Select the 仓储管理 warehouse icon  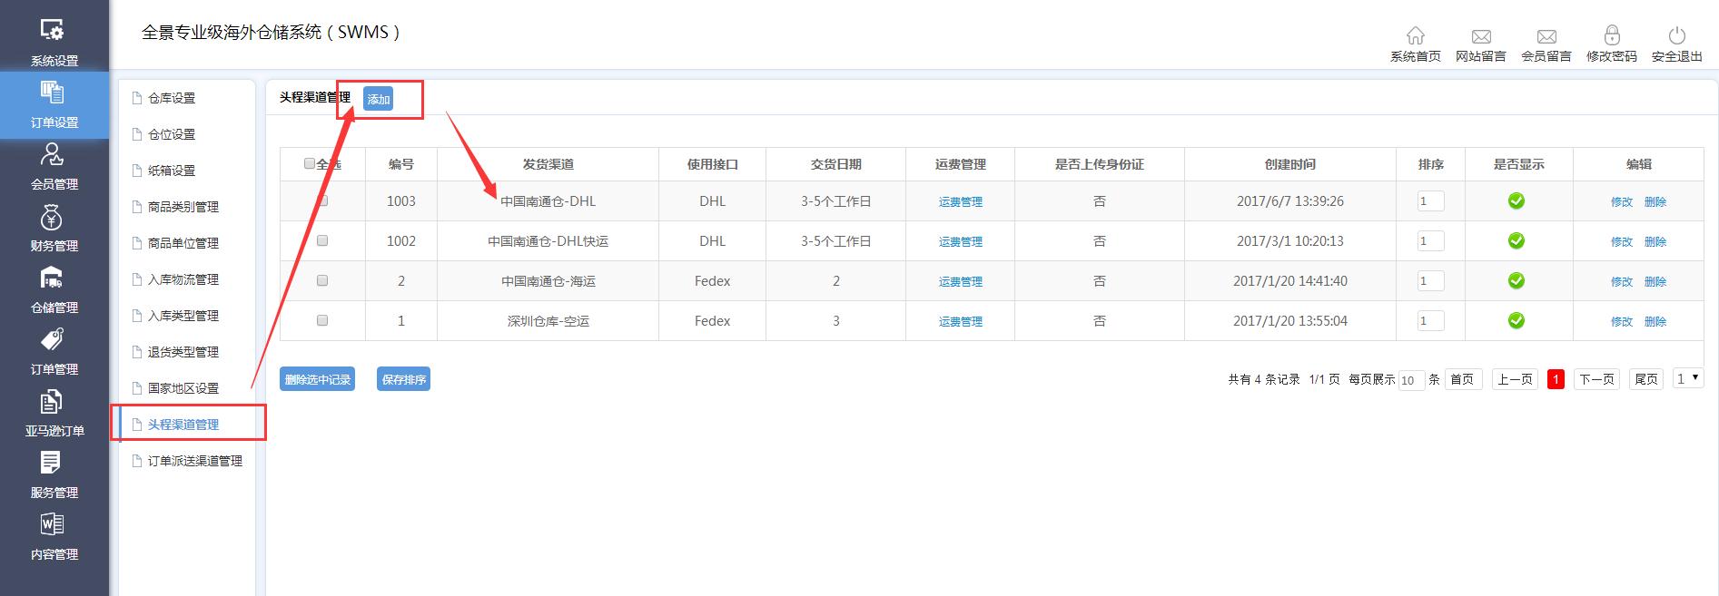point(53,278)
